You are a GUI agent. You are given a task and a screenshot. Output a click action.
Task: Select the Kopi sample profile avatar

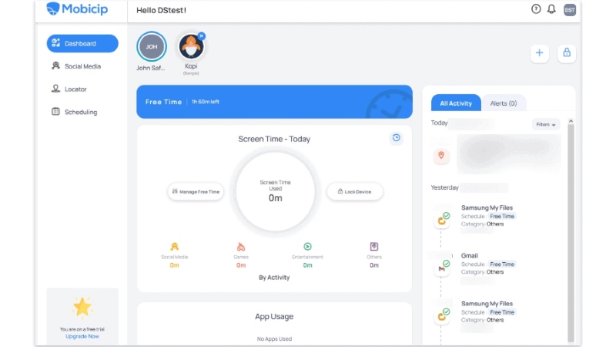191,47
